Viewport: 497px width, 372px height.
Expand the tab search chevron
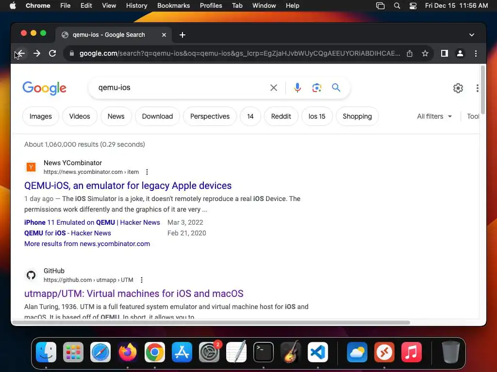[x=472, y=35]
